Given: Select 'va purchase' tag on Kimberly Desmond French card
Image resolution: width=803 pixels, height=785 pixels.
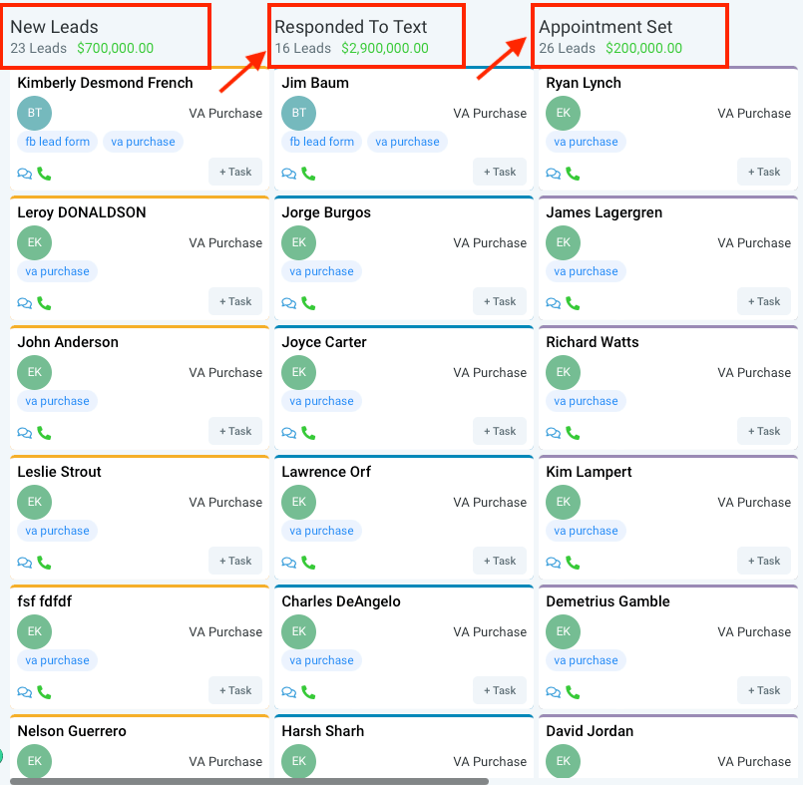Looking at the screenshot, I should (143, 142).
